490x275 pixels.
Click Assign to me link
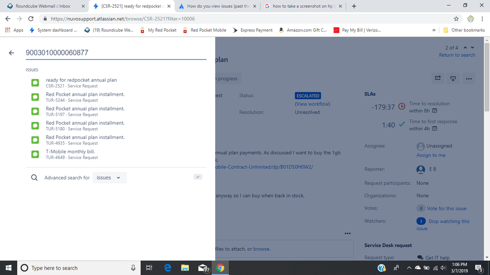pyautogui.click(x=431, y=155)
